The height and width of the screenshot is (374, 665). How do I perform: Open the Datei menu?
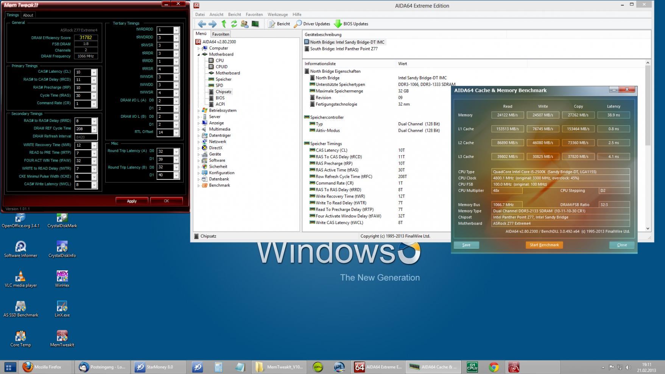(x=200, y=14)
